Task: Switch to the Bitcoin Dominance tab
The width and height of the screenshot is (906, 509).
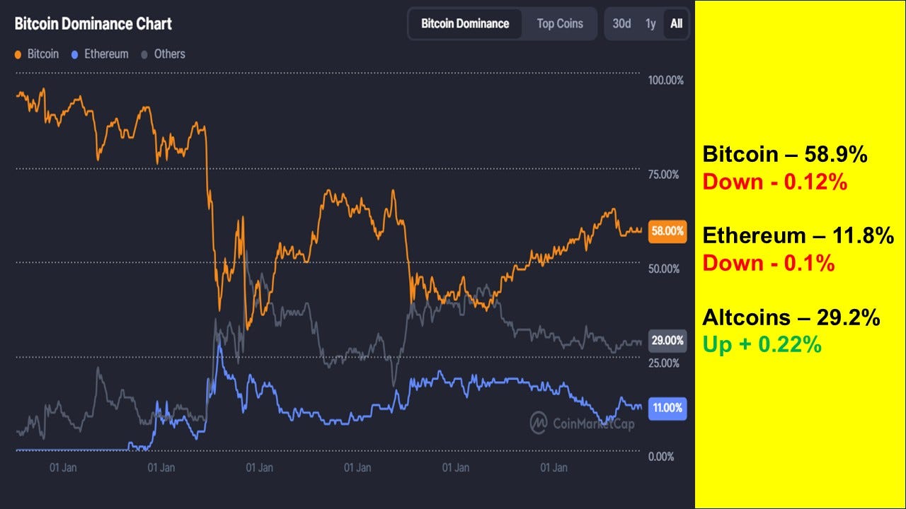Action: pos(465,23)
